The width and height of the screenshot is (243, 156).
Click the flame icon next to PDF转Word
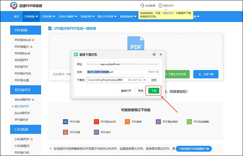33,40
